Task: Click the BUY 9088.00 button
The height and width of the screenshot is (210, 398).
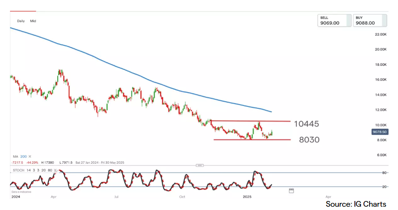Action: pyautogui.click(x=370, y=20)
